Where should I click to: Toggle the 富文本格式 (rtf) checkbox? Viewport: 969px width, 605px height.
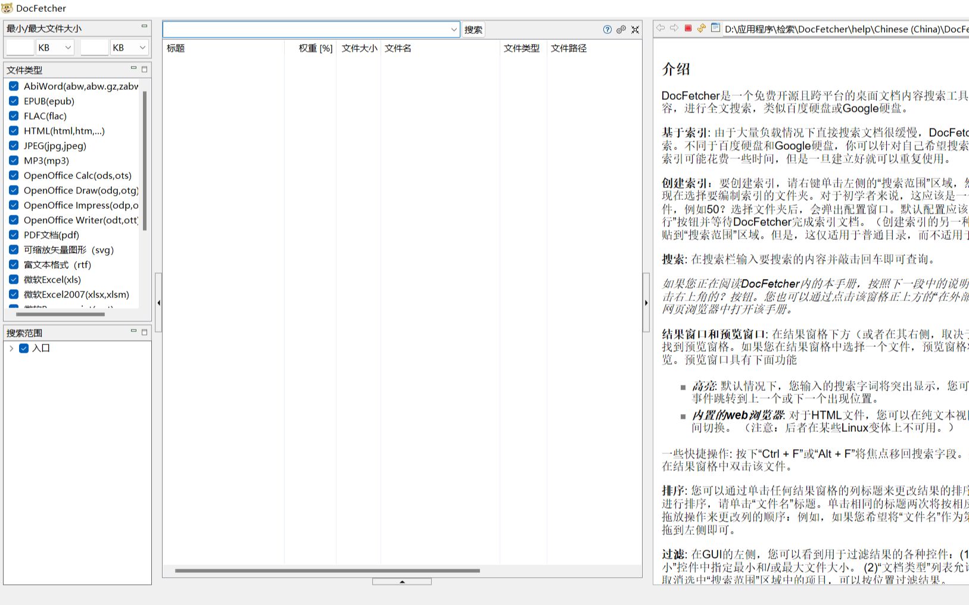click(x=14, y=265)
